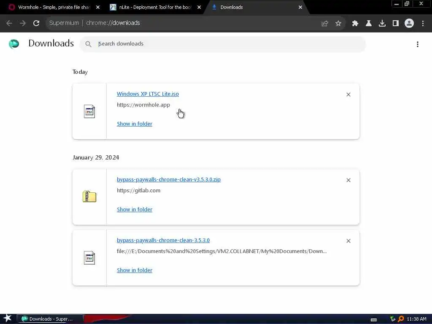The image size is (432, 324).
Task: Remove bypass-paywalls-chrome-clean-3.5.3.0 entry
Action: point(348,241)
